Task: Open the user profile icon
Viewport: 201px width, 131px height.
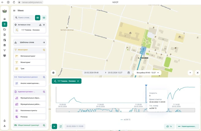Action: pos(5,126)
